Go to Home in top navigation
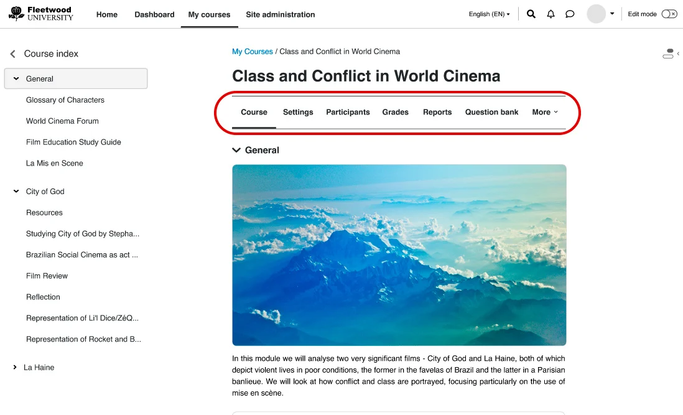Screen dimensions: 683x415 pyautogui.click(x=107, y=14)
